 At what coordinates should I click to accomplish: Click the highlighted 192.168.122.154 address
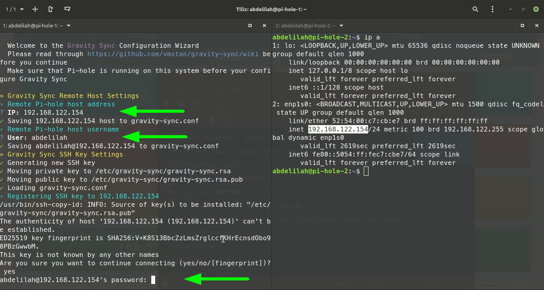338,129
